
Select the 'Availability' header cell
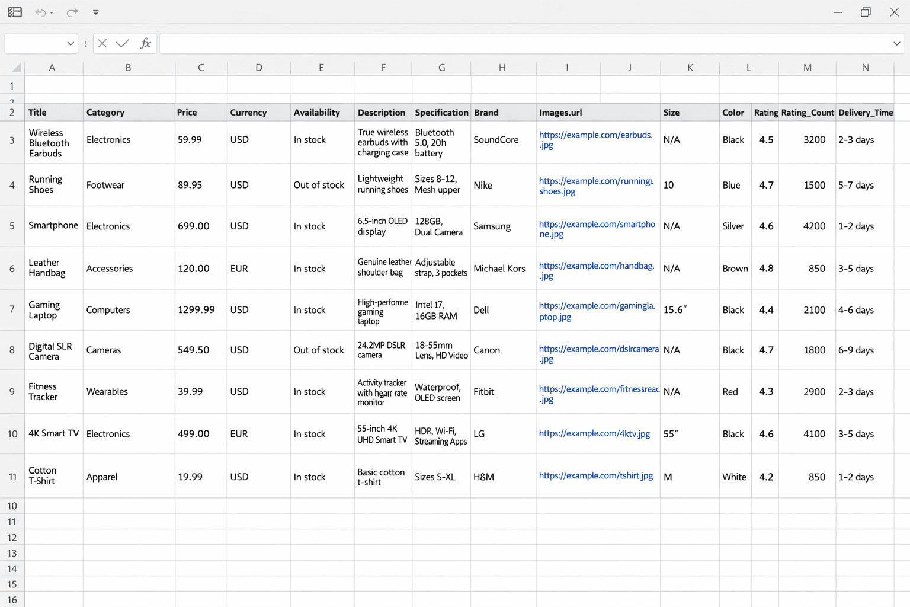(322, 113)
